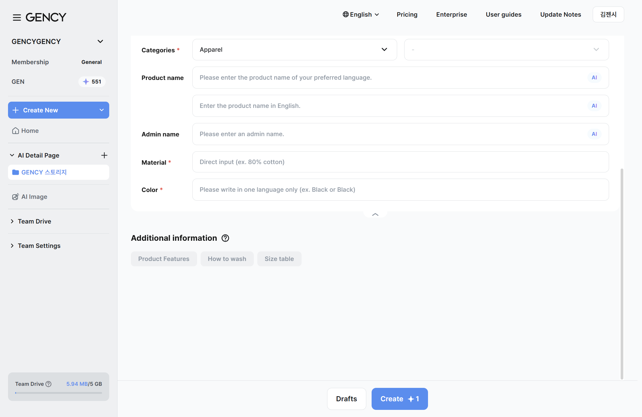Open User guides

tap(503, 15)
